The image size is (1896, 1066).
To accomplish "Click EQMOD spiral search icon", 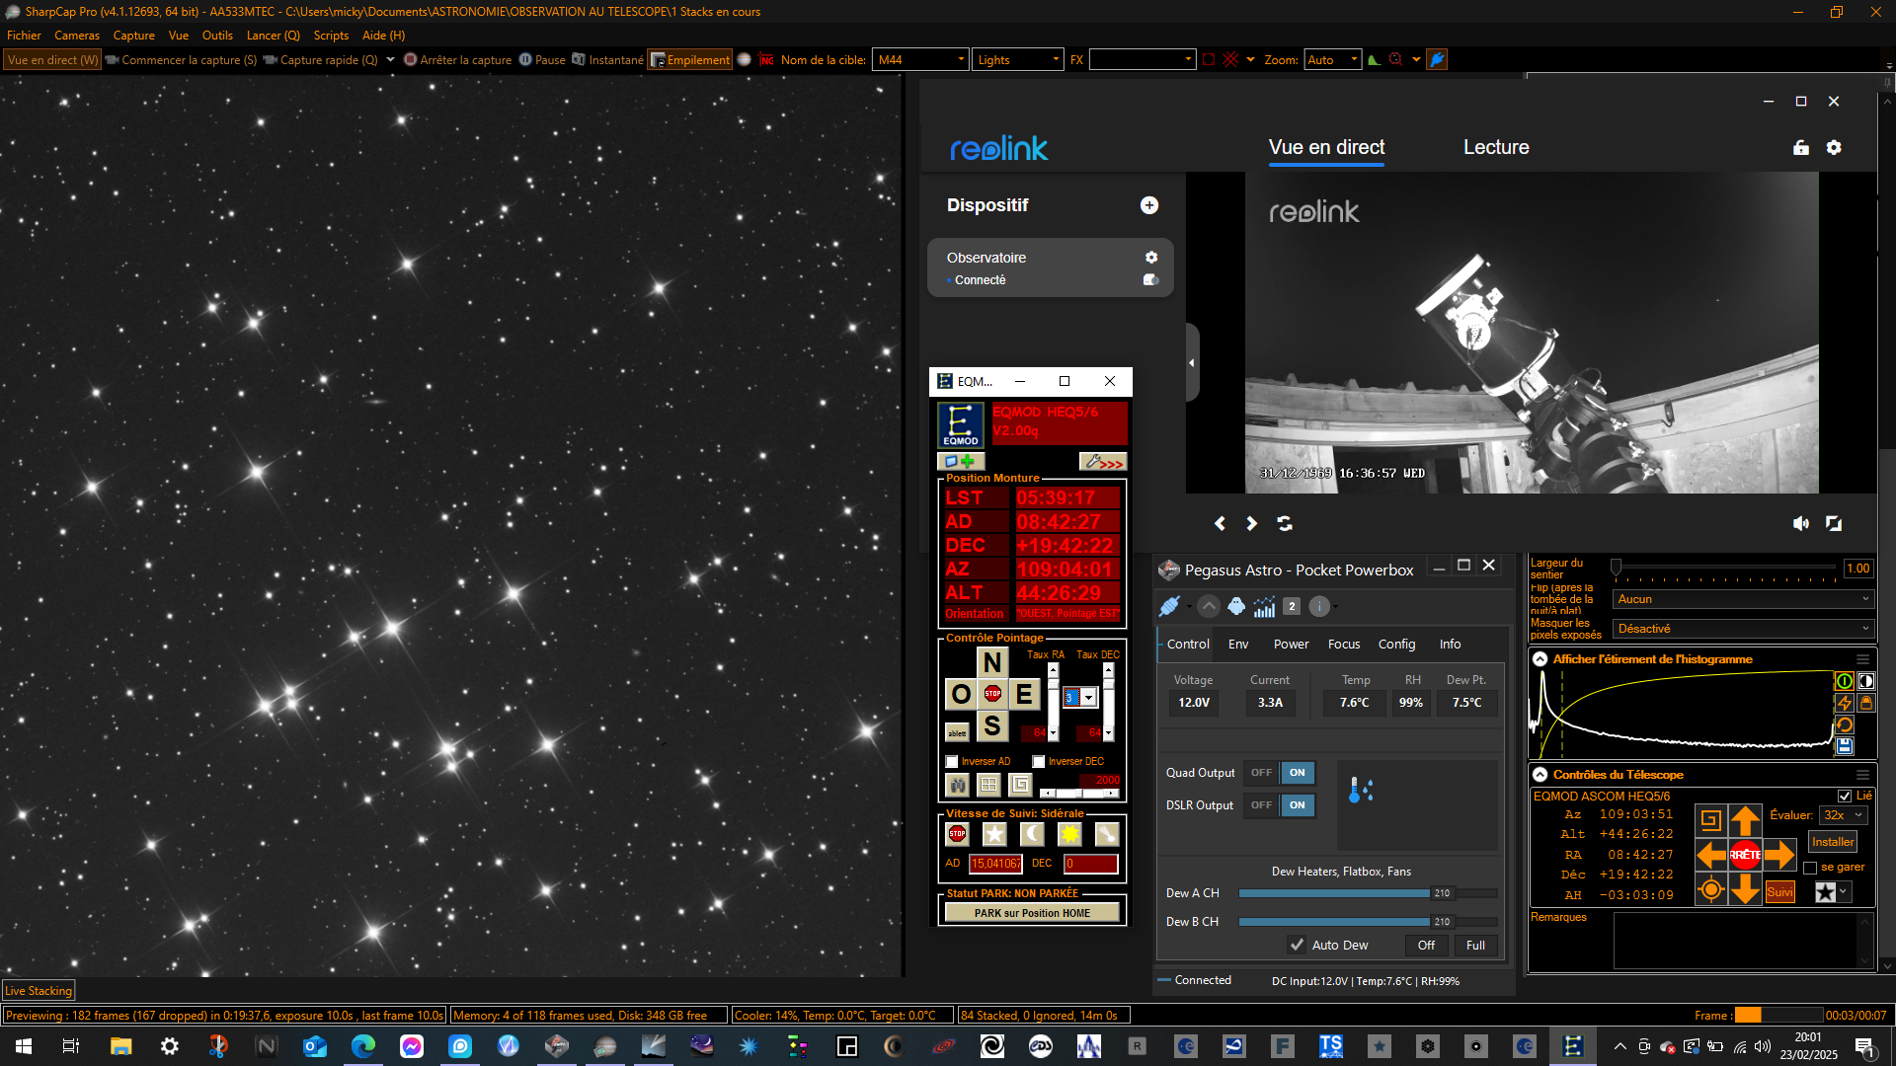I will point(1020,785).
